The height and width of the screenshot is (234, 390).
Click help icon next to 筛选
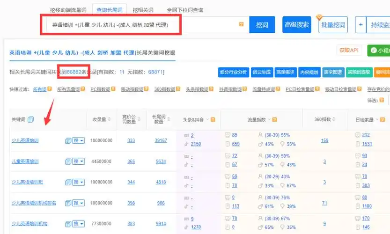382,100
